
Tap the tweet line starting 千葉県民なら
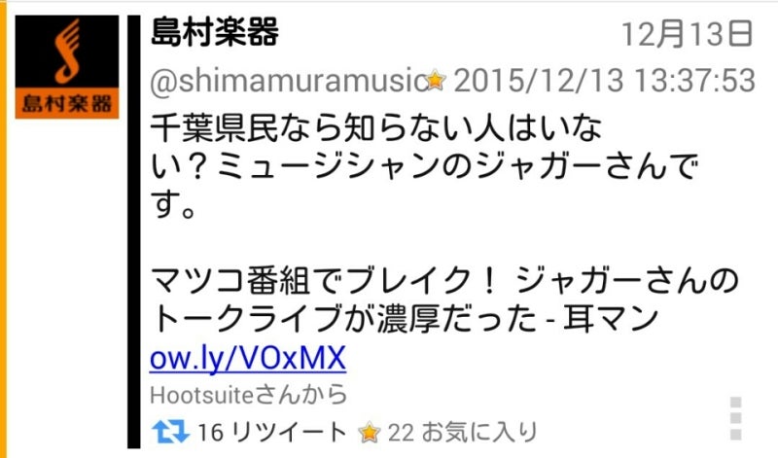(375, 127)
